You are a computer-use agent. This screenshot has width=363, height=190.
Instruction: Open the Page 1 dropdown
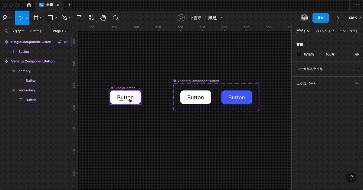tap(60, 31)
